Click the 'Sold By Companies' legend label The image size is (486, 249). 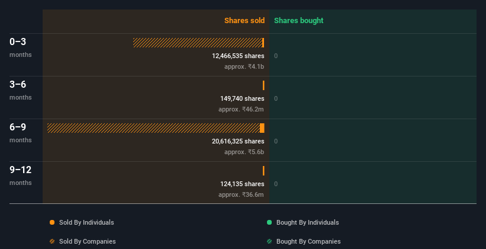[88, 241]
